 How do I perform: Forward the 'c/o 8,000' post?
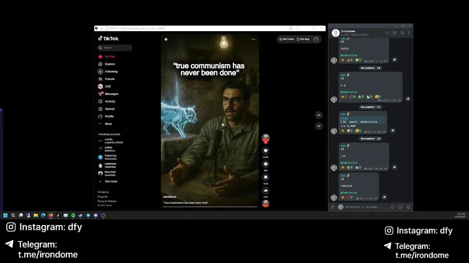(x=392, y=130)
